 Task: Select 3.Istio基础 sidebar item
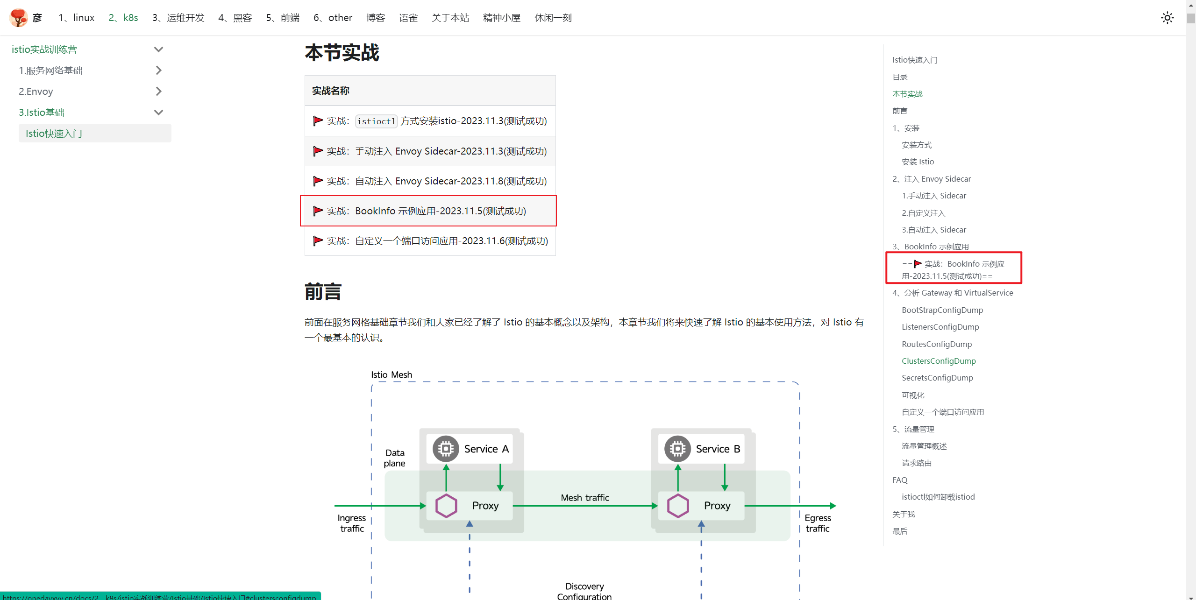pyautogui.click(x=42, y=113)
